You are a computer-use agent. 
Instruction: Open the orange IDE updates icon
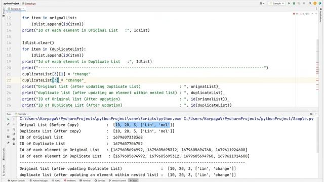pyautogui.click(x=315, y=4)
